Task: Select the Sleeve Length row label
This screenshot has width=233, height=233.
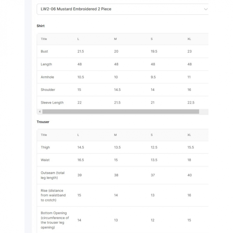Action: click(x=52, y=103)
